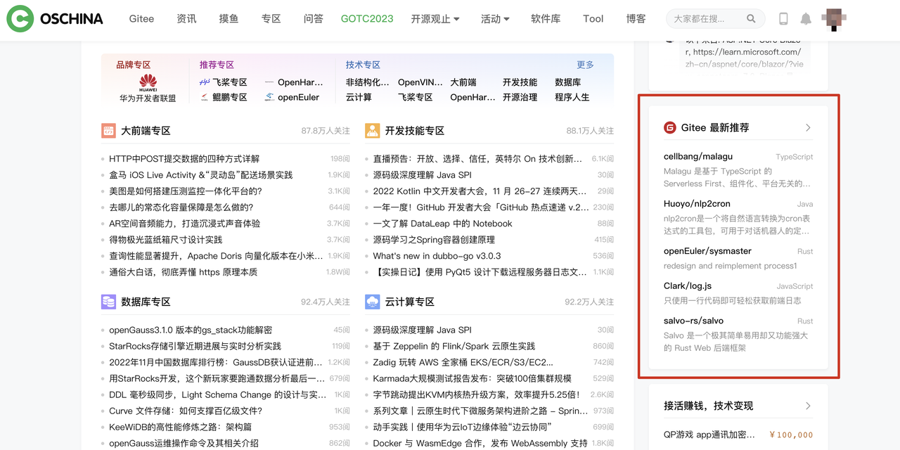The image size is (900, 450).
Task: Click 更多 in the zones panel
Action: point(585,65)
